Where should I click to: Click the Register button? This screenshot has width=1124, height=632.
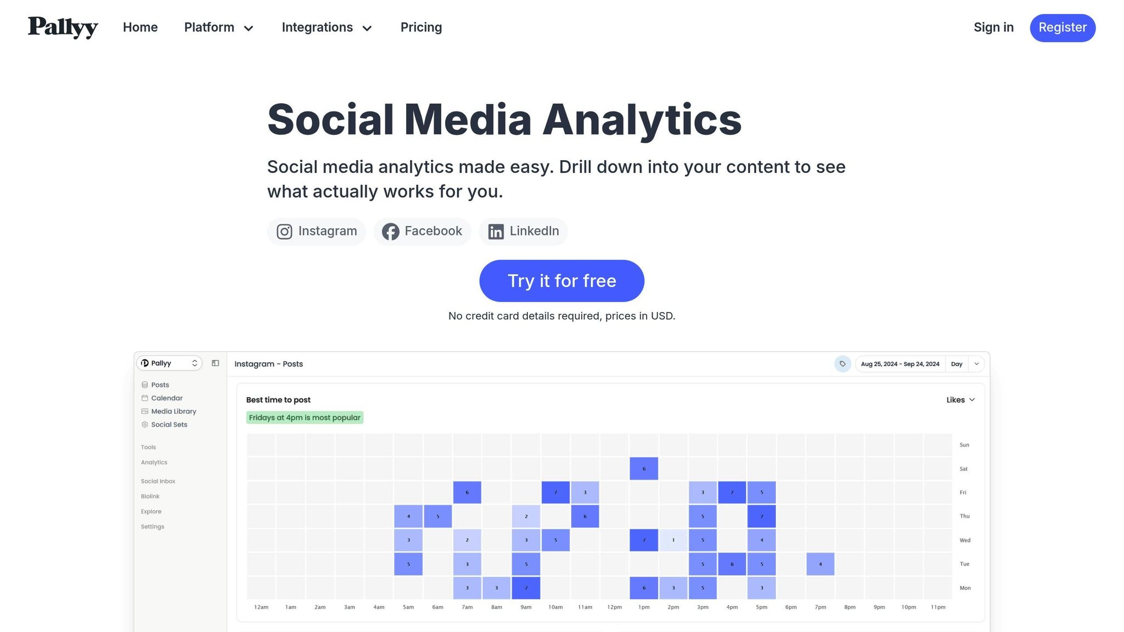1062,28
